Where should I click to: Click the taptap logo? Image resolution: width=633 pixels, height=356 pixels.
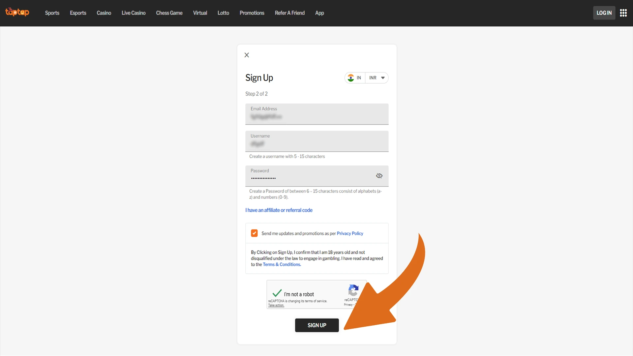click(x=17, y=12)
